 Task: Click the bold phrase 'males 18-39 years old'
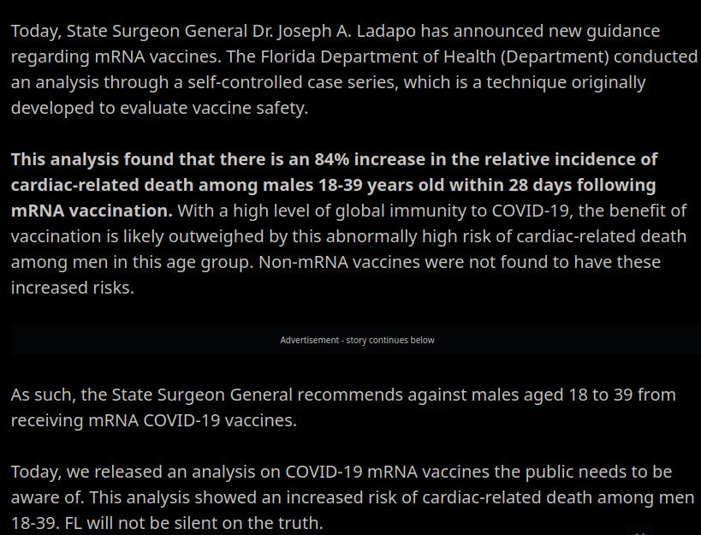353,185
